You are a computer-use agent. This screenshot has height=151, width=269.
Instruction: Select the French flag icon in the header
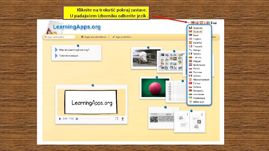[206, 23]
